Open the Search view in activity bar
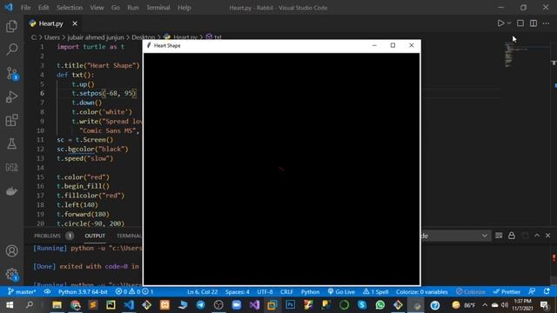This screenshot has height=313, width=557. 11,50
